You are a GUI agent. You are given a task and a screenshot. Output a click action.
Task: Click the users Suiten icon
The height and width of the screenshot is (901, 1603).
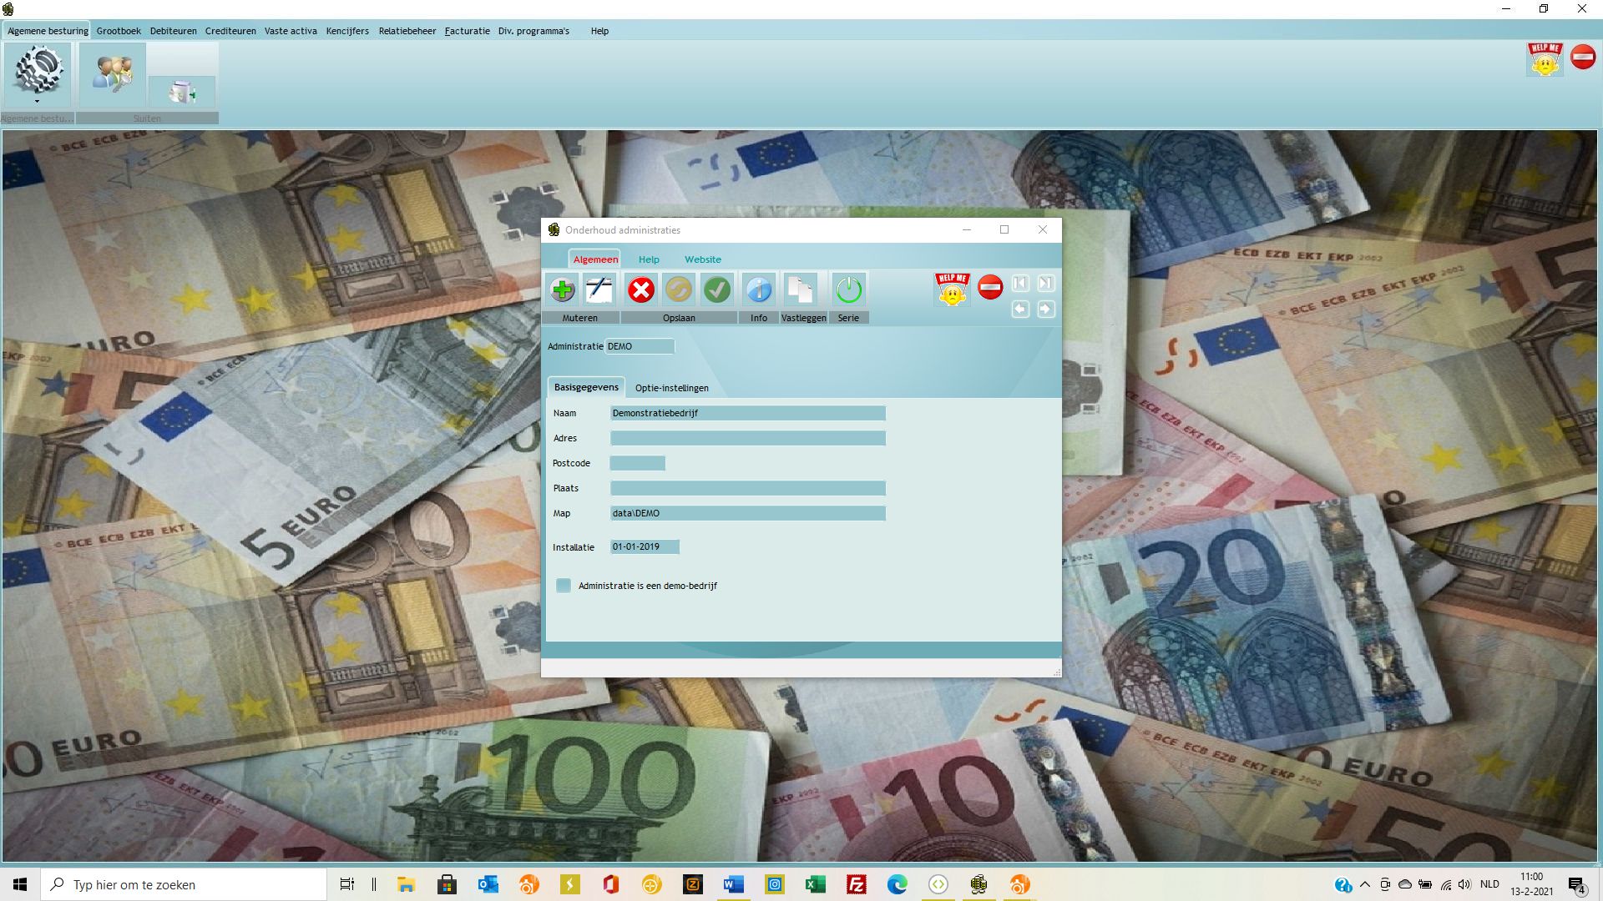[x=112, y=74]
